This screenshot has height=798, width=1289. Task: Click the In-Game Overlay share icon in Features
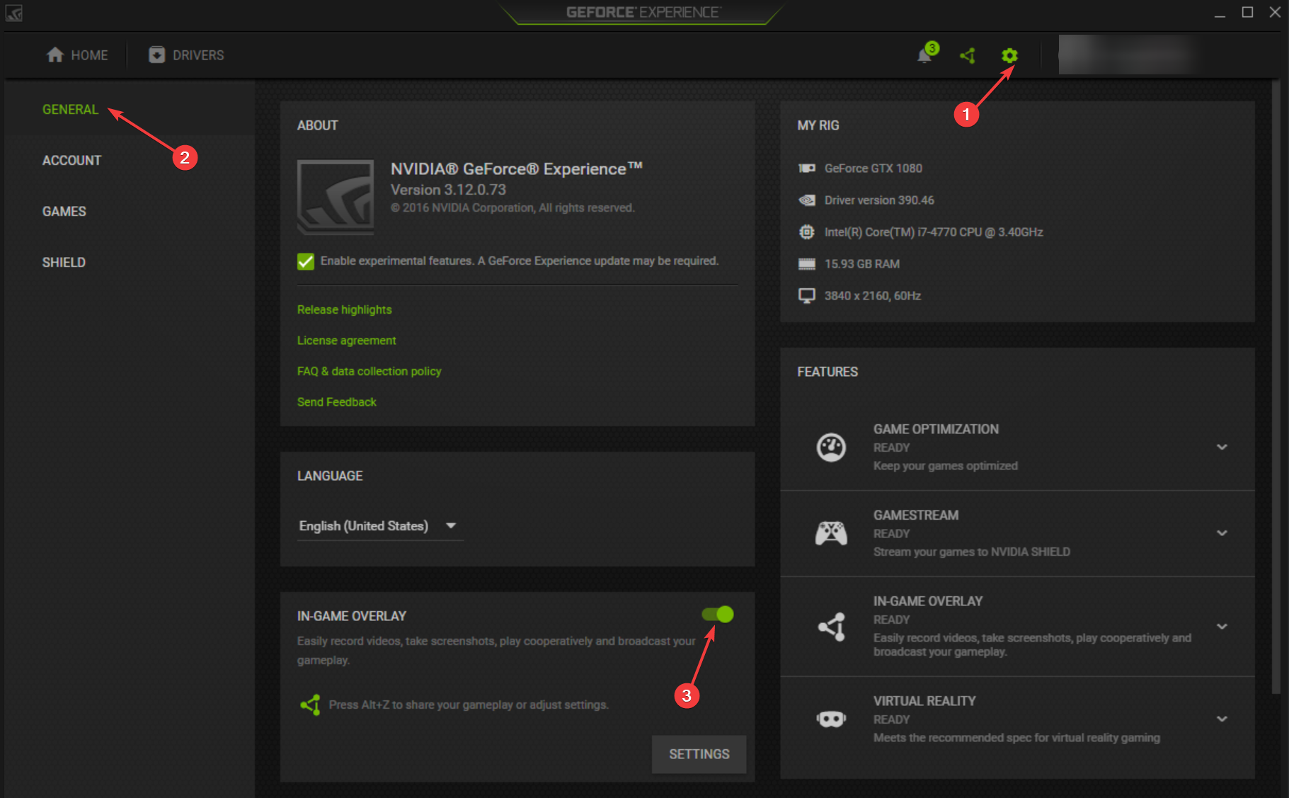831,627
